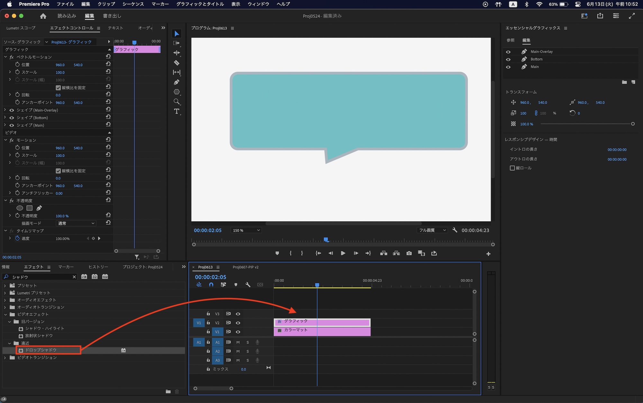Image resolution: width=643 pixels, height=403 pixels.
Task: Switch to the ヒストリー tab
Action: [98, 267]
